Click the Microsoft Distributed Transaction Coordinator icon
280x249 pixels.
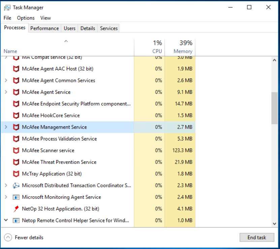(16, 185)
